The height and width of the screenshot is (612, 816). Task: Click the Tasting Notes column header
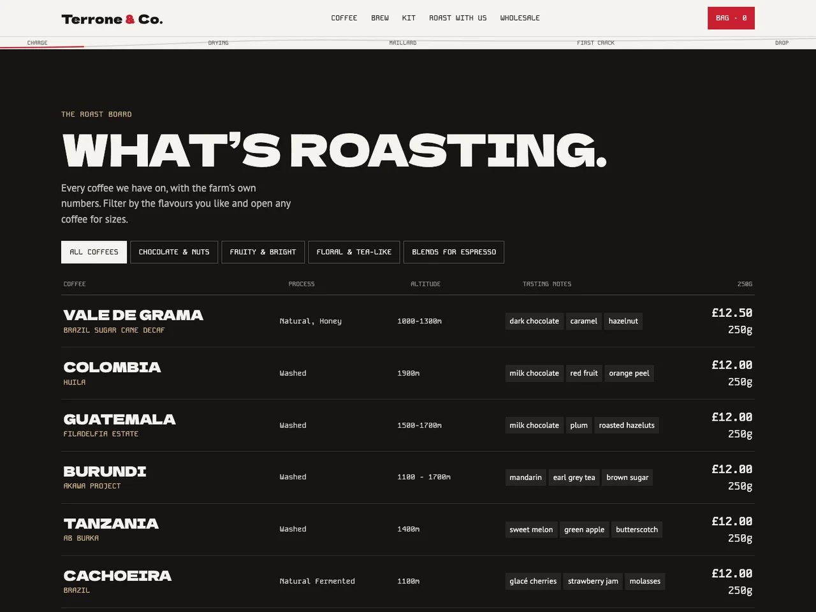tap(547, 284)
